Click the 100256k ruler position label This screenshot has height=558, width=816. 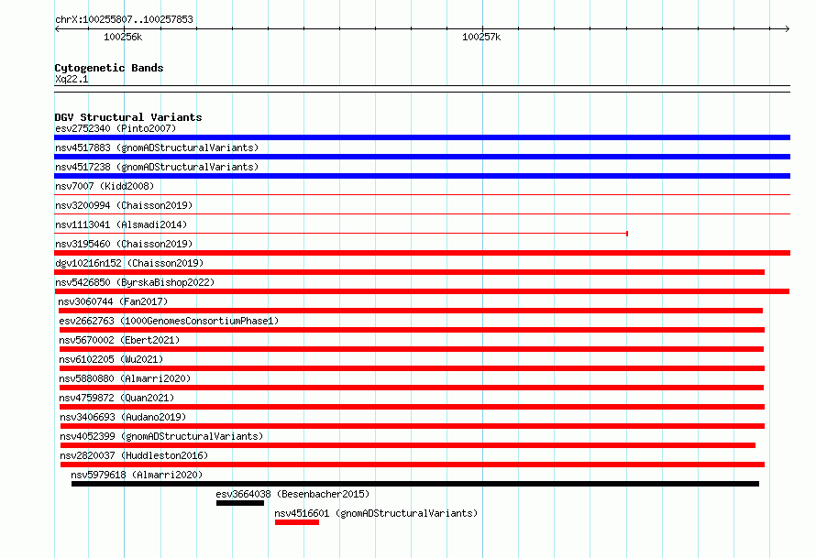(x=123, y=37)
